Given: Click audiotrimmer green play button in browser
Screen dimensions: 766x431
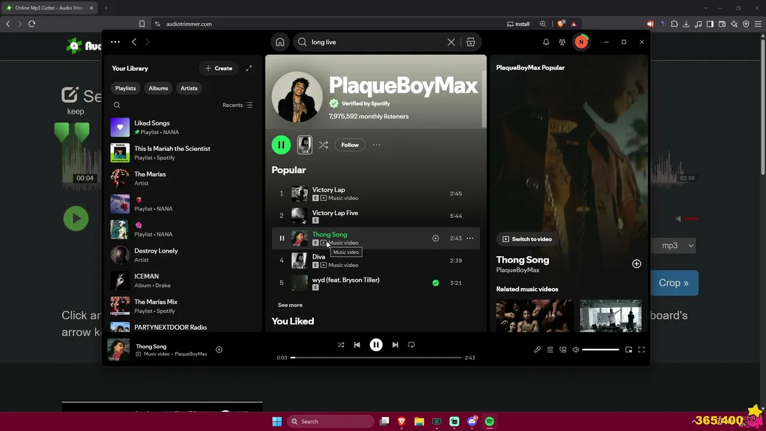Looking at the screenshot, I should pyautogui.click(x=76, y=218).
